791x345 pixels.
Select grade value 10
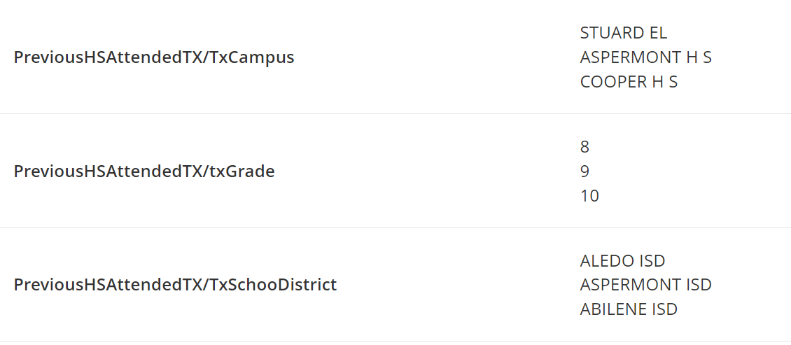click(589, 196)
